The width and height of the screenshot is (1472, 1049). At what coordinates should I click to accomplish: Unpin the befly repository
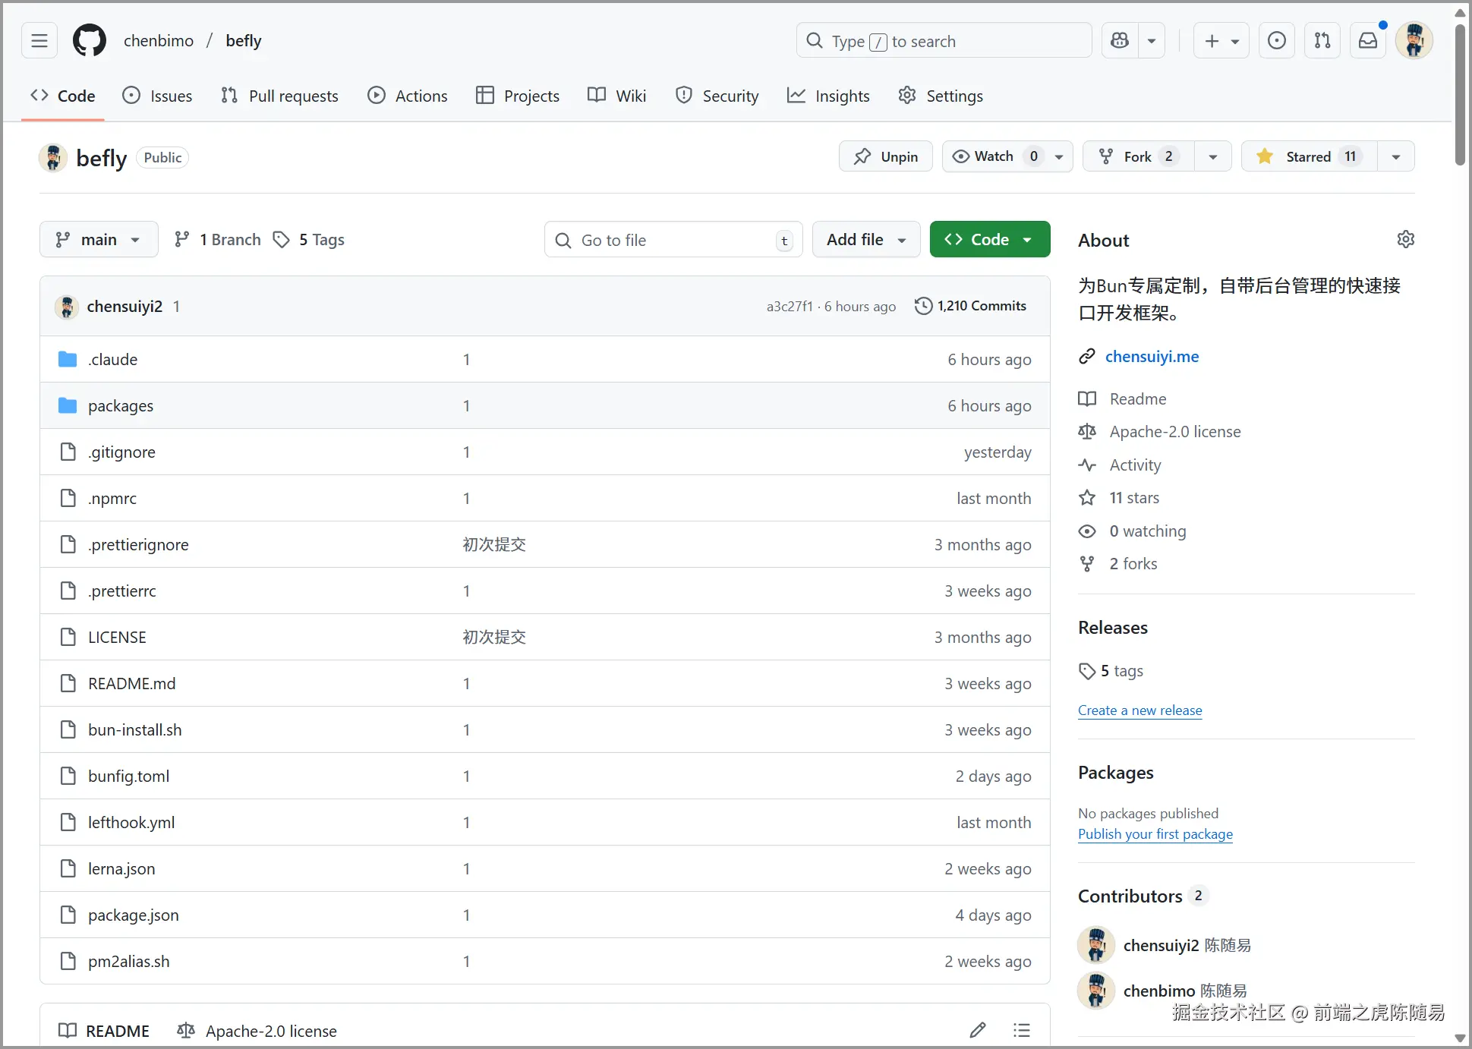(x=885, y=156)
